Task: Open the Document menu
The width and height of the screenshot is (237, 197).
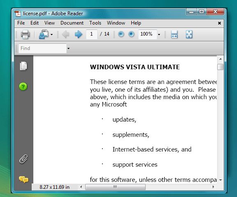Action: pyautogui.click(x=72, y=23)
